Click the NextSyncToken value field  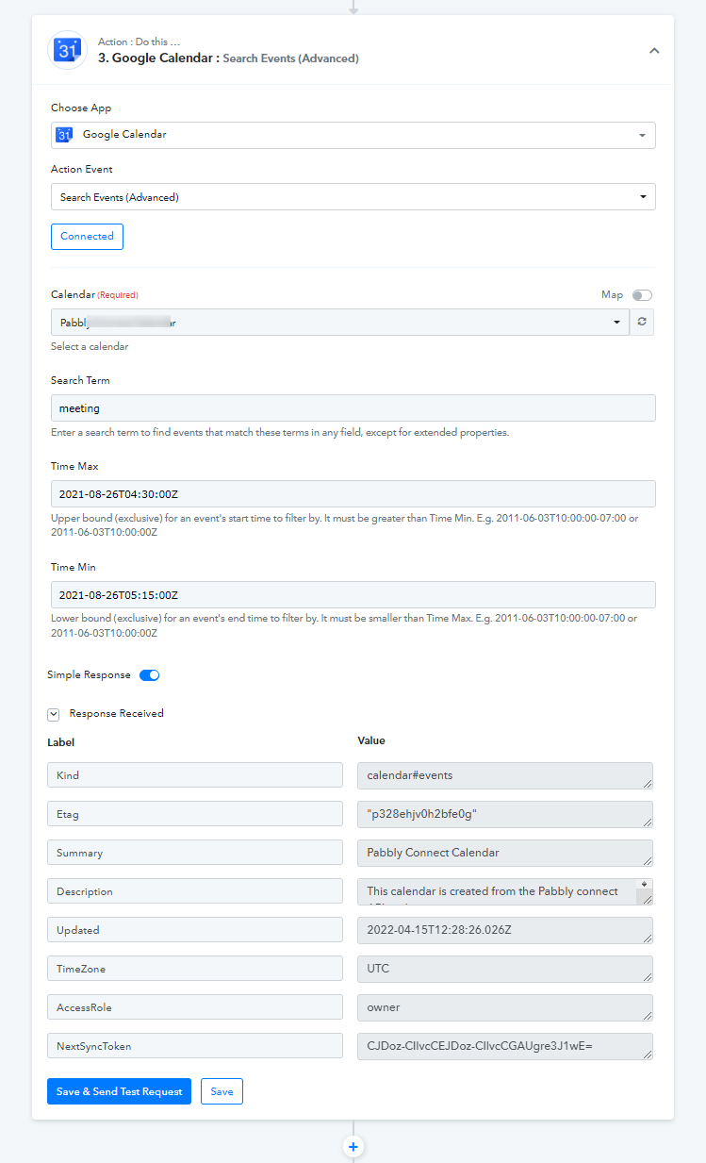tap(505, 1046)
